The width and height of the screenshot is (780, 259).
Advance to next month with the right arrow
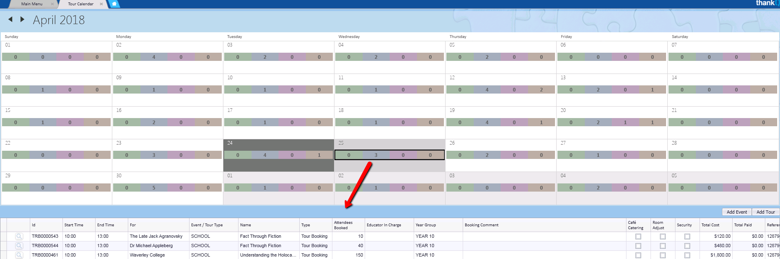tap(22, 19)
